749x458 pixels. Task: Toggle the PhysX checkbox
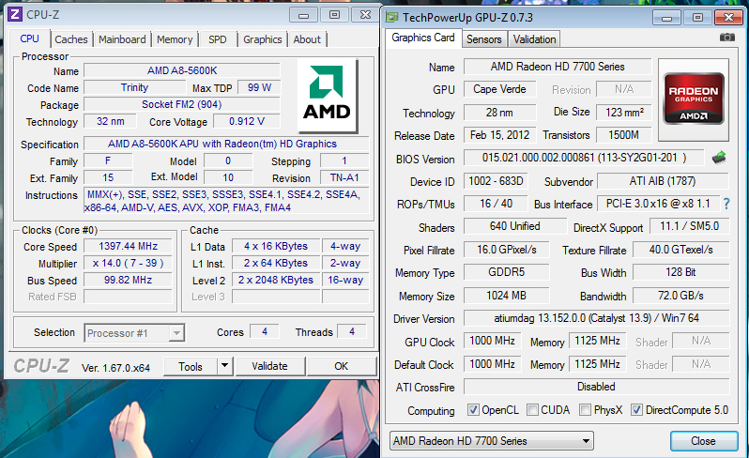(x=585, y=410)
